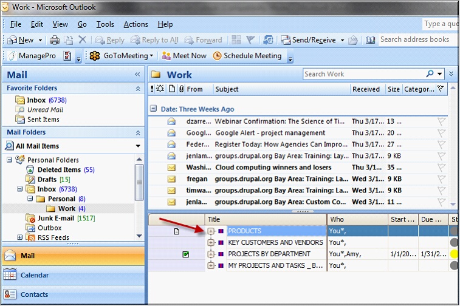This screenshot has width=460, height=306.
Task: Expand KEY CUSTOMERS AND VENDORS node
Action: 211,242
